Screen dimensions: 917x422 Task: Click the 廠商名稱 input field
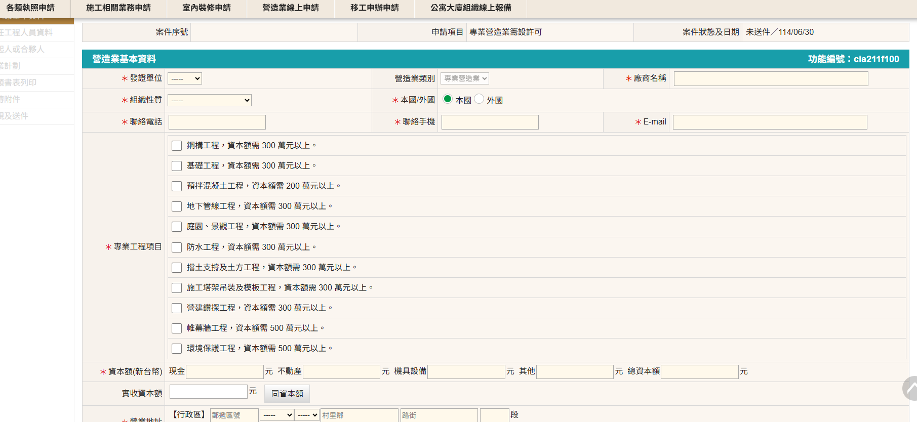(771, 78)
